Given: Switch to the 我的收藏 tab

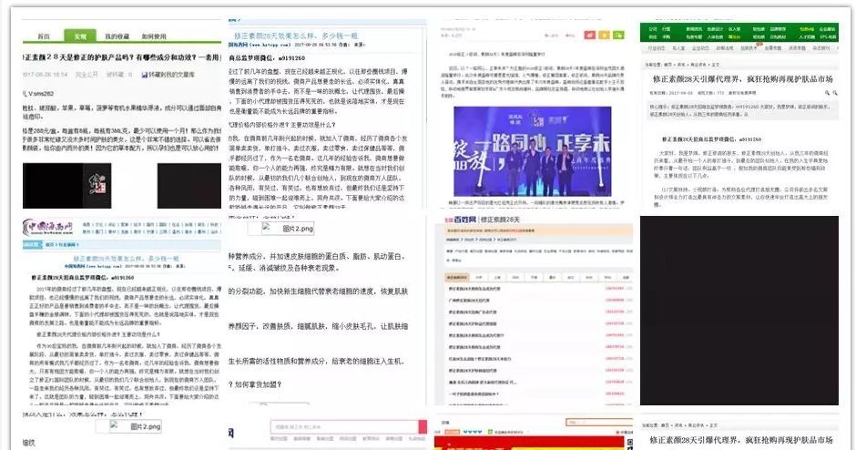Looking at the screenshot, I should pyautogui.click(x=117, y=36).
